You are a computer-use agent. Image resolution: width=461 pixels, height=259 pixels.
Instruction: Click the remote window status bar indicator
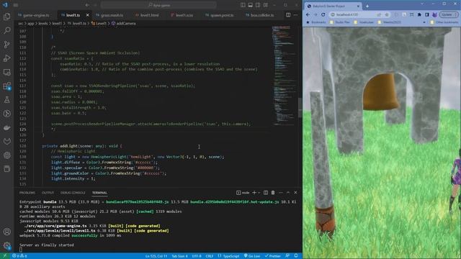5,256
